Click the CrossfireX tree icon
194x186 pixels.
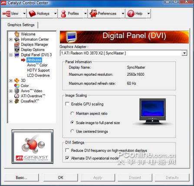17,101
